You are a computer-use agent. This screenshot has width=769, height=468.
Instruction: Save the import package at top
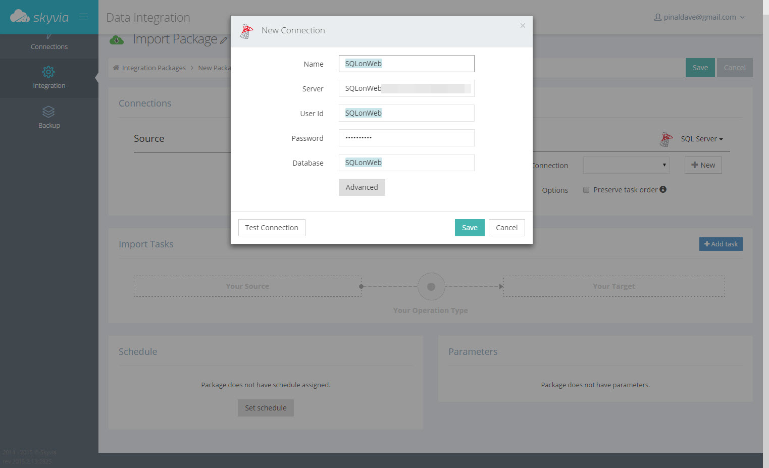[700, 68]
